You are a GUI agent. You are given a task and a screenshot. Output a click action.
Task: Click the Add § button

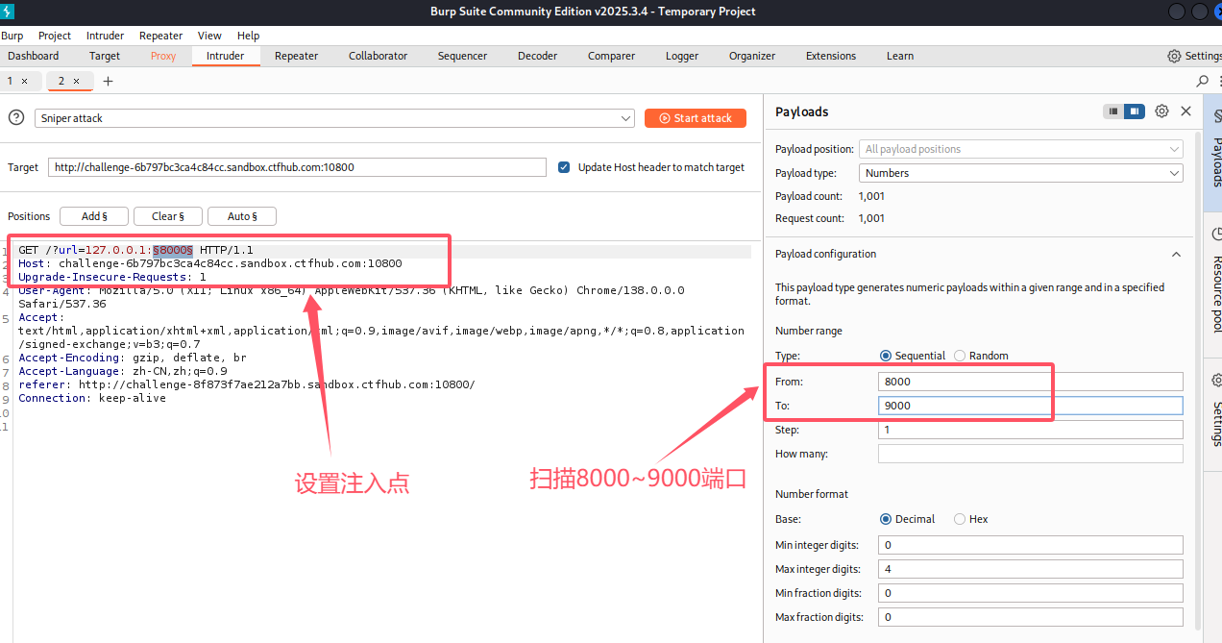coord(94,216)
